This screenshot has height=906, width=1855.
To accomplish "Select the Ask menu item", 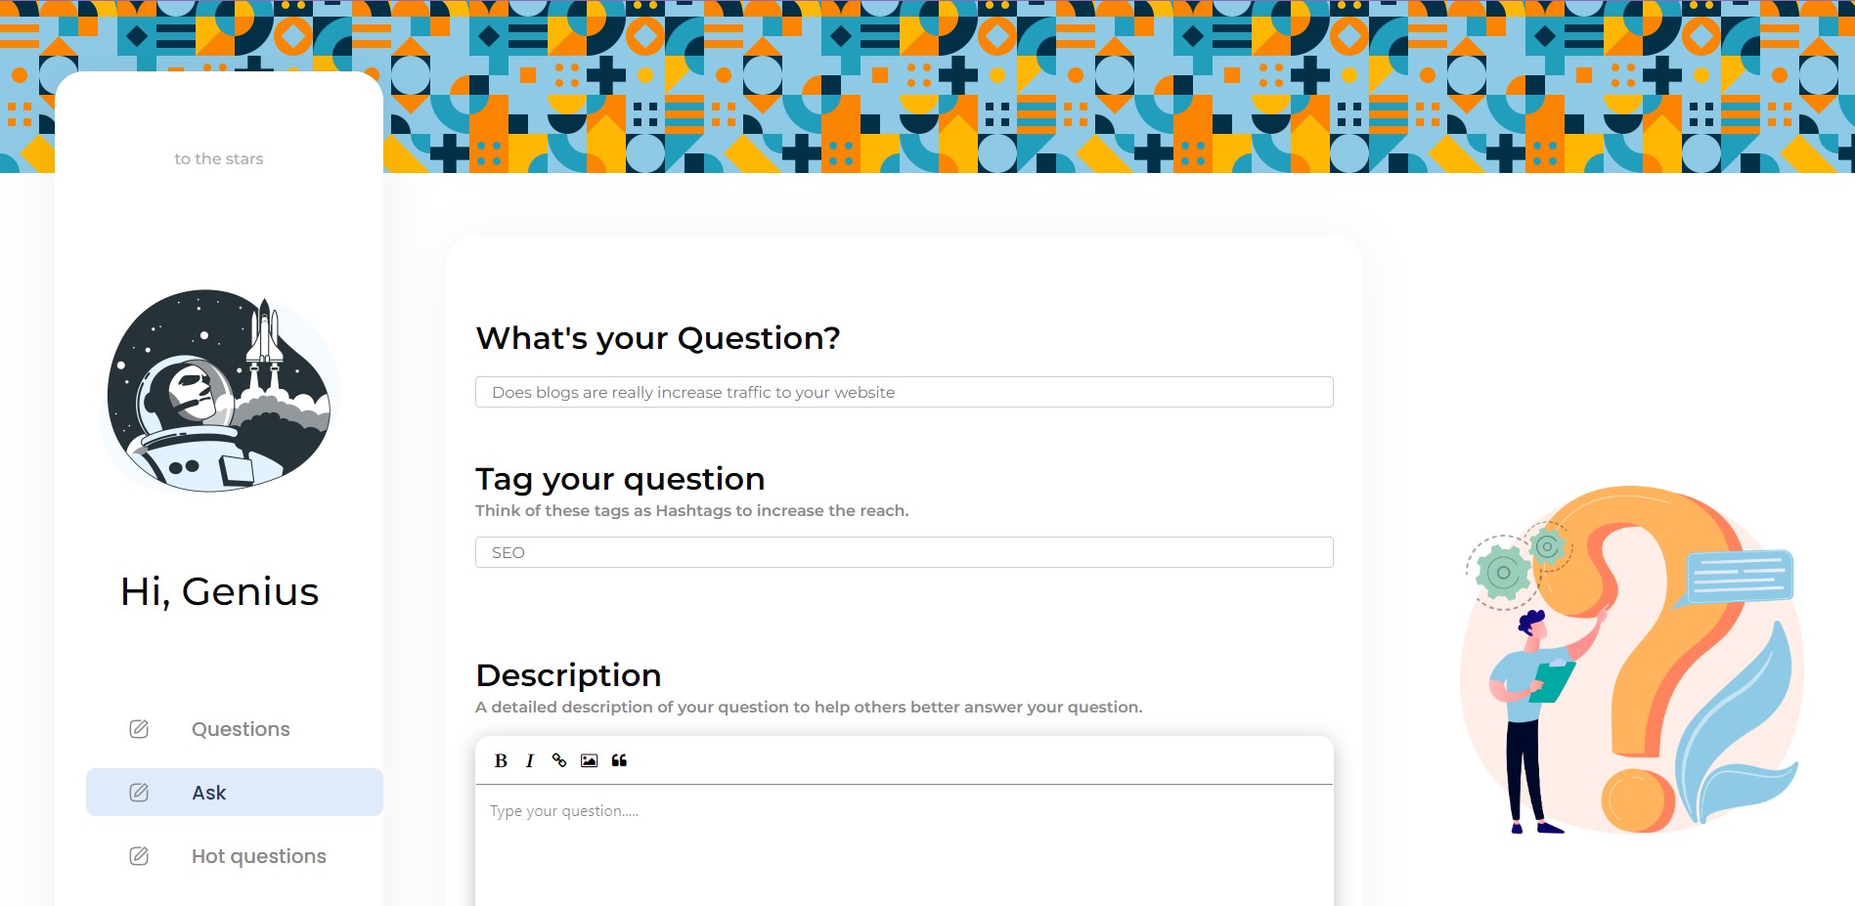I will (x=209, y=793).
